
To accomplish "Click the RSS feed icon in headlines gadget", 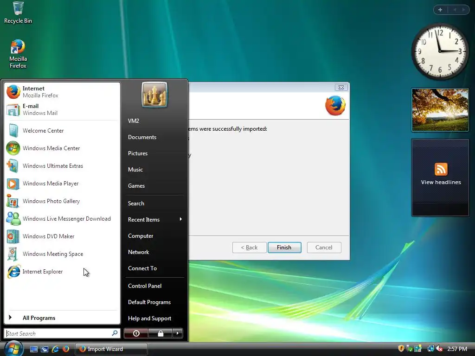I will [x=441, y=169].
